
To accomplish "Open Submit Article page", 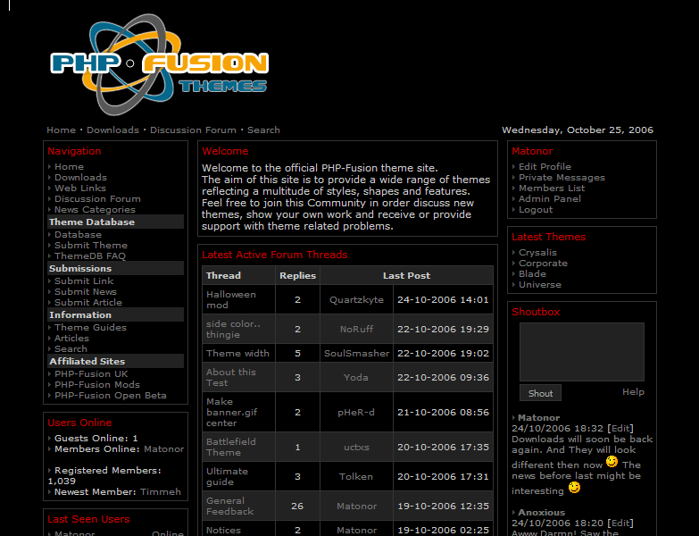I will (x=88, y=302).
